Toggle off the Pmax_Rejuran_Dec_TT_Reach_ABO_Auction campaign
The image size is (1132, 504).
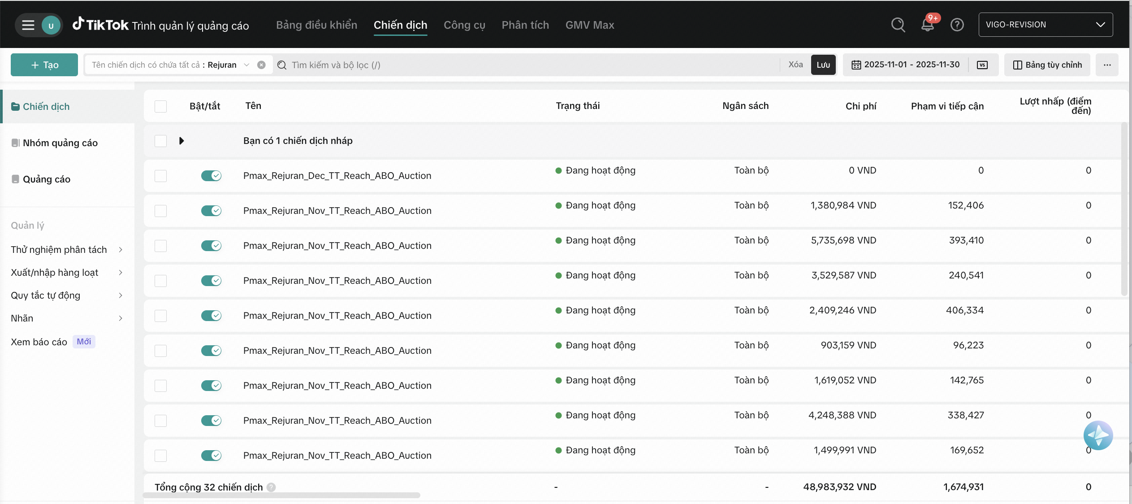[x=211, y=176]
